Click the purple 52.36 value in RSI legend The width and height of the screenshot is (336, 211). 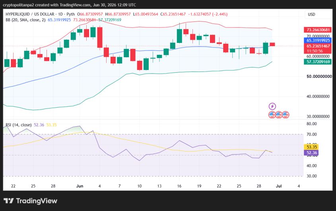click(x=39, y=125)
